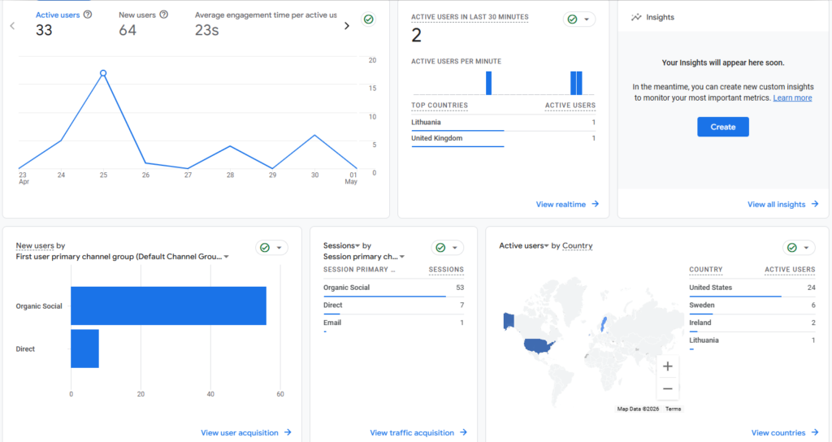Click Lithuania row in Country table
Image resolution: width=832 pixels, height=442 pixels.
click(752, 341)
